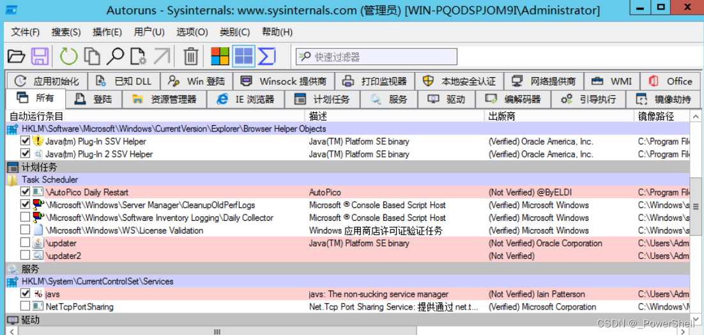This screenshot has height=335, width=704.
Task: Switch to the Office tab
Action: tap(671, 81)
